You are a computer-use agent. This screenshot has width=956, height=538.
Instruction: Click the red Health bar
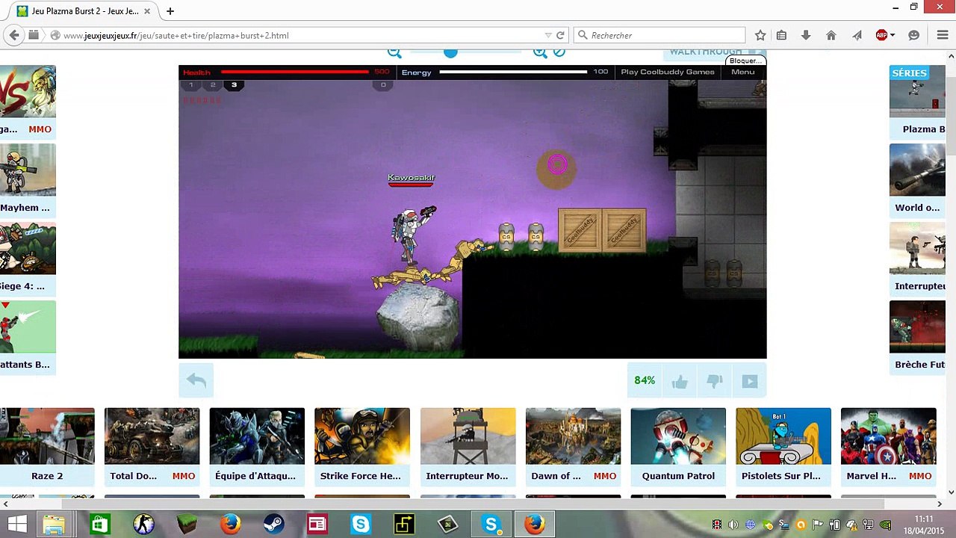(295, 72)
